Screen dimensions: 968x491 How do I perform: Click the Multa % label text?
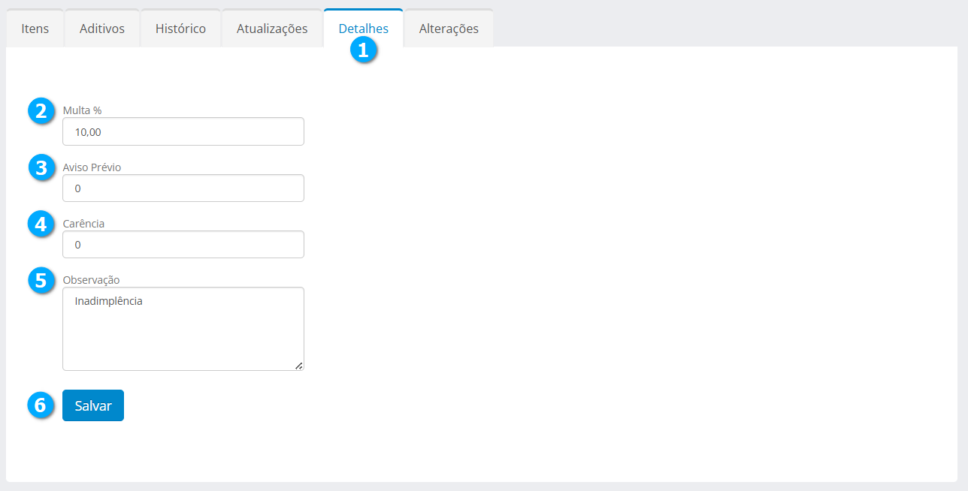pos(82,110)
